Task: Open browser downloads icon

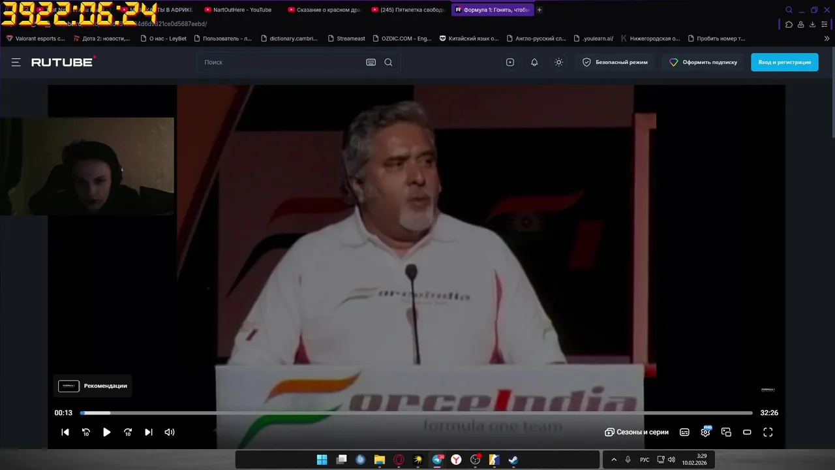Action: 812,24
